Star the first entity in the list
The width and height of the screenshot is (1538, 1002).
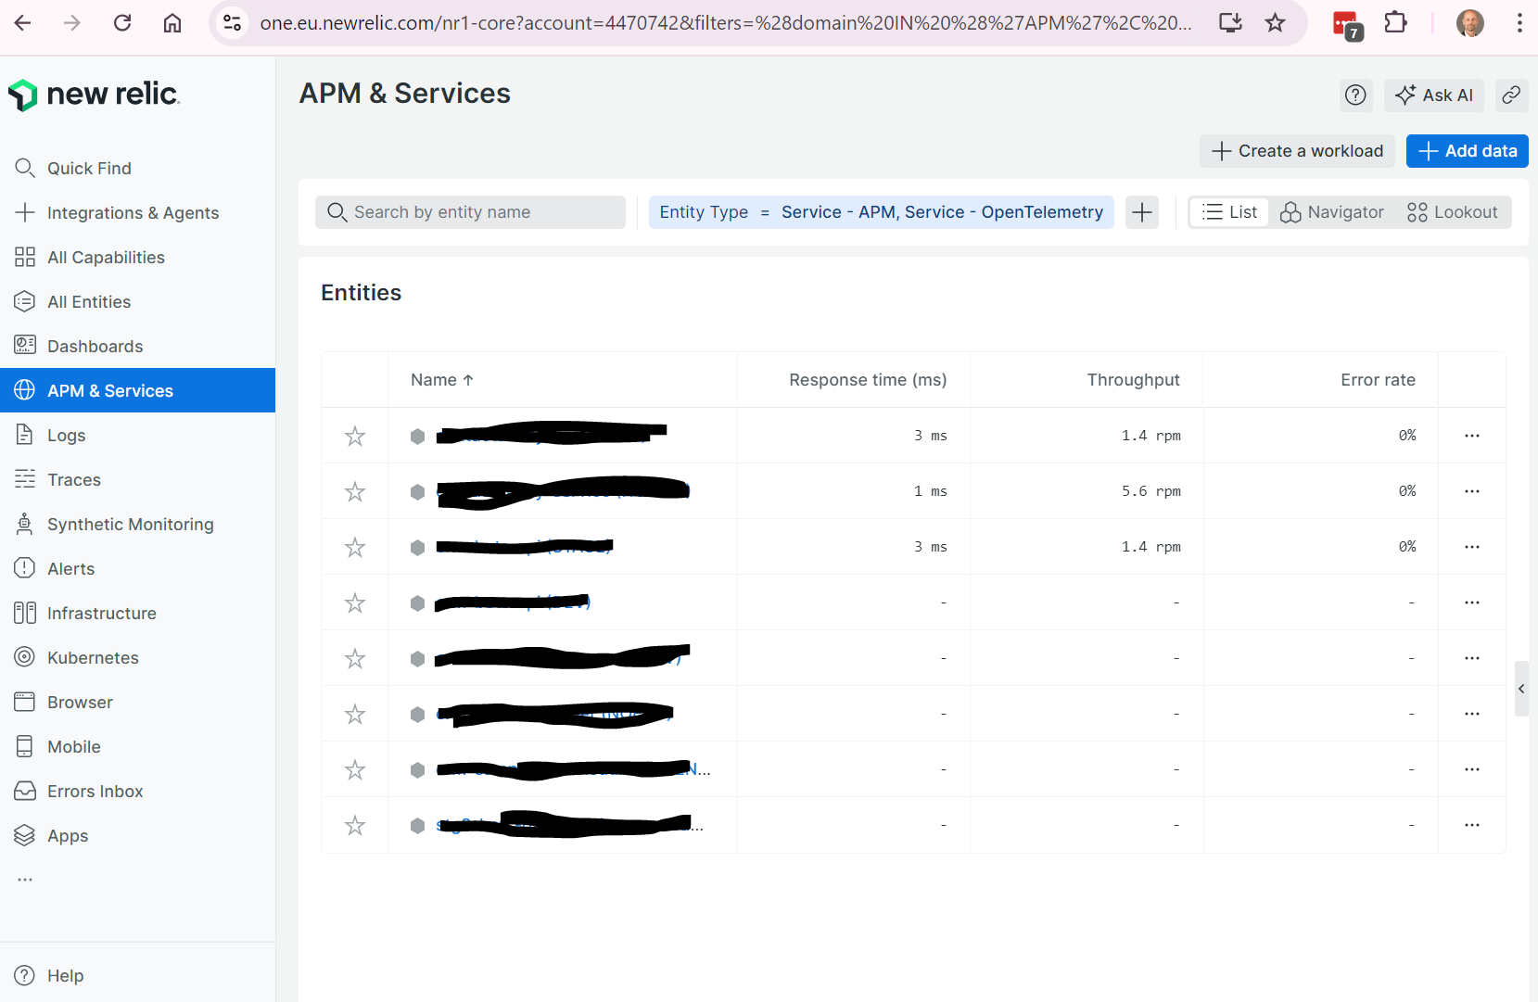(355, 436)
